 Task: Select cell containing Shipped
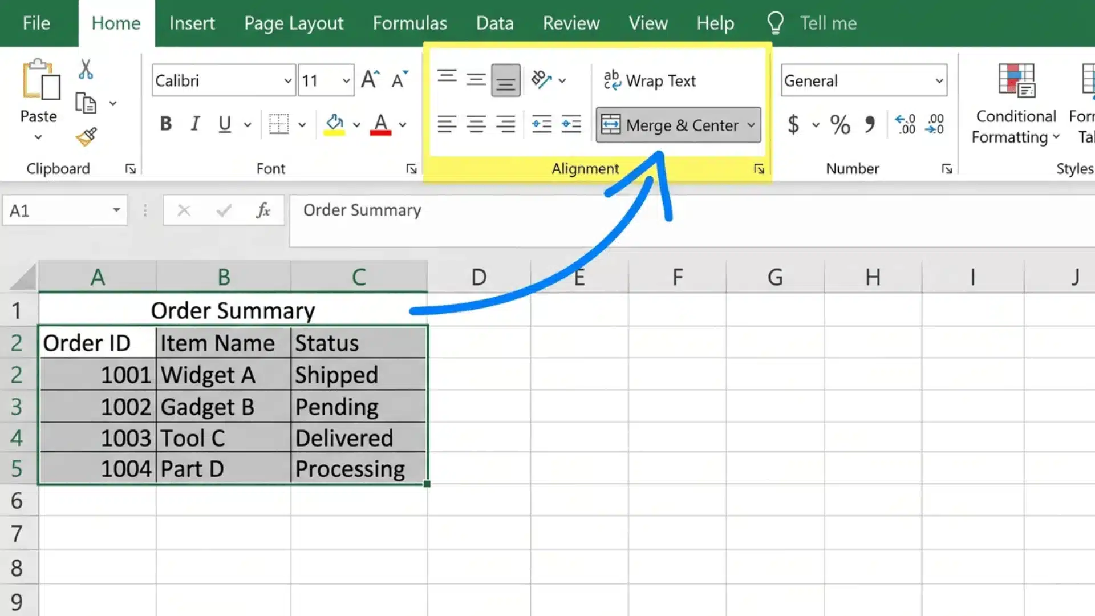click(358, 375)
